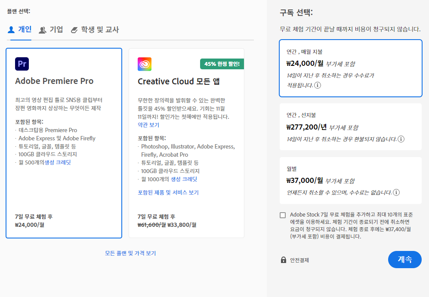This screenshot has height=297, width=429.
Task: Click the 구독 선택: heading
Action: pos(296,12)
